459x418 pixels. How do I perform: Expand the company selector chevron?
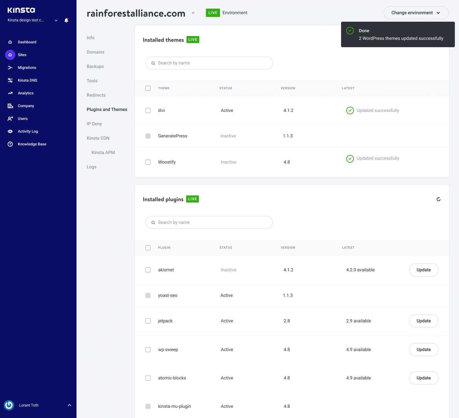coord(56,20)
